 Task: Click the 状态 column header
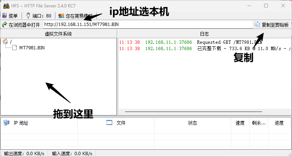click(x=192, y=123)
